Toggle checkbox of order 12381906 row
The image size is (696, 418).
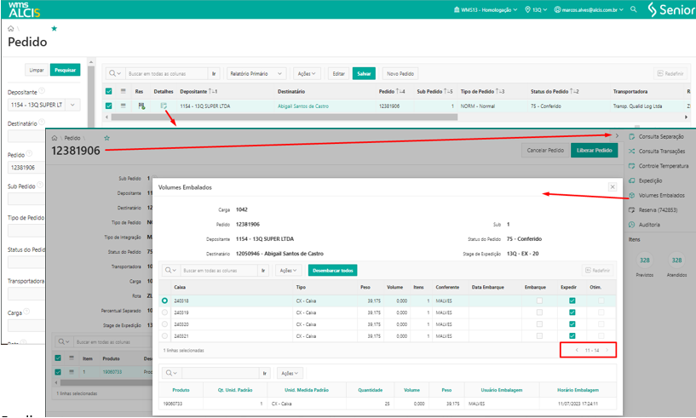(109, 106)
